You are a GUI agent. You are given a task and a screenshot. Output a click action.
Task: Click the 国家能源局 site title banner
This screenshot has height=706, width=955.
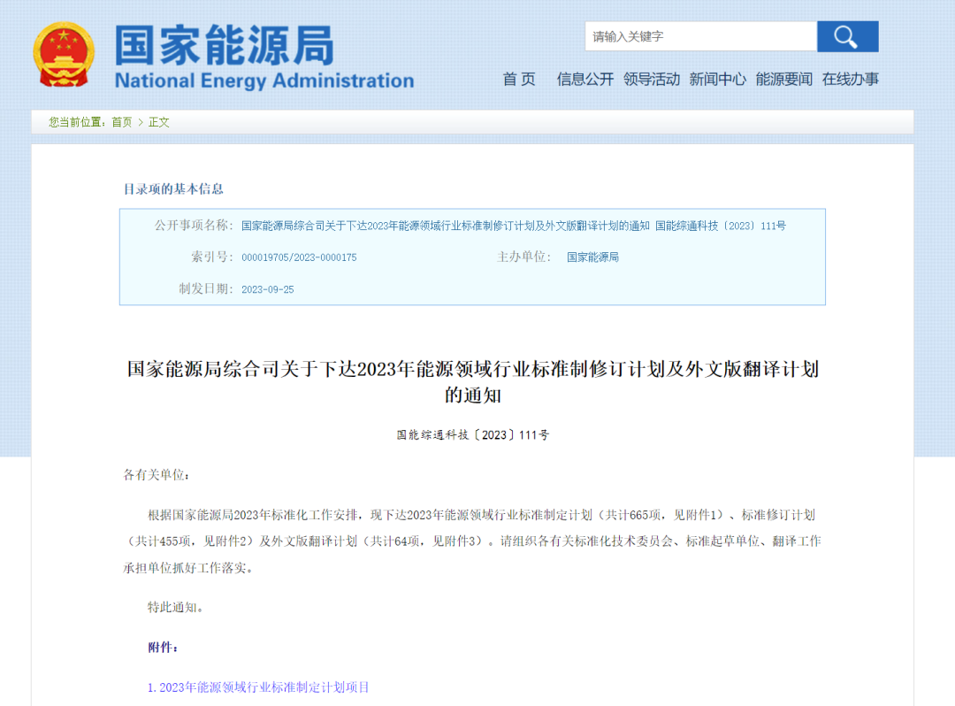[x=224, y=45]
